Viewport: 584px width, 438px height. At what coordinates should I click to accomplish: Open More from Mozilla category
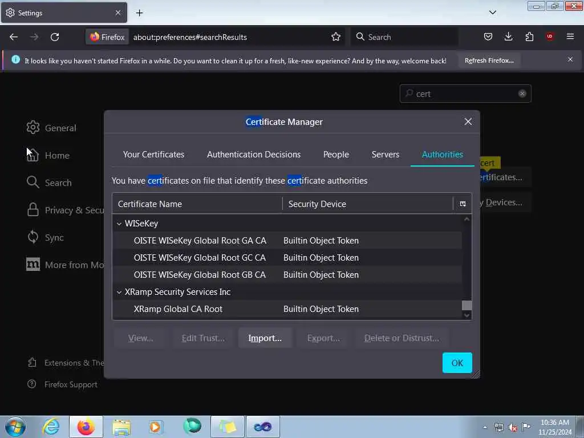click(65, 265)
